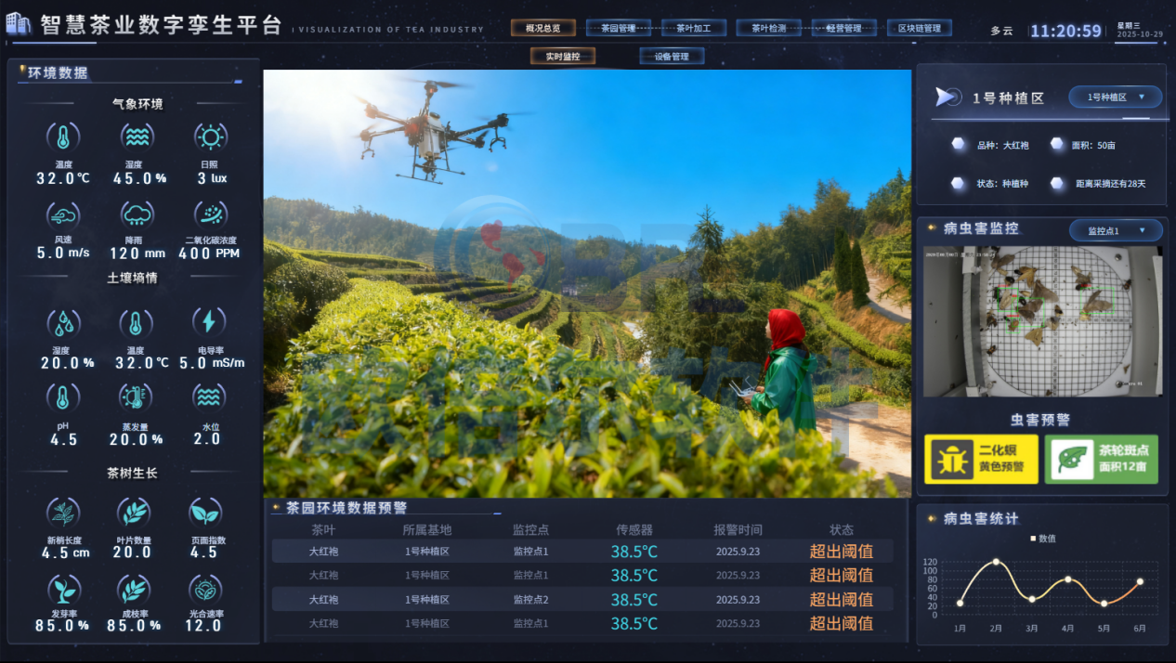The height and width of the screenshot is (663, 1176).
Task: Click the pest monitoring camera image
Action: tap(1040, 321)
